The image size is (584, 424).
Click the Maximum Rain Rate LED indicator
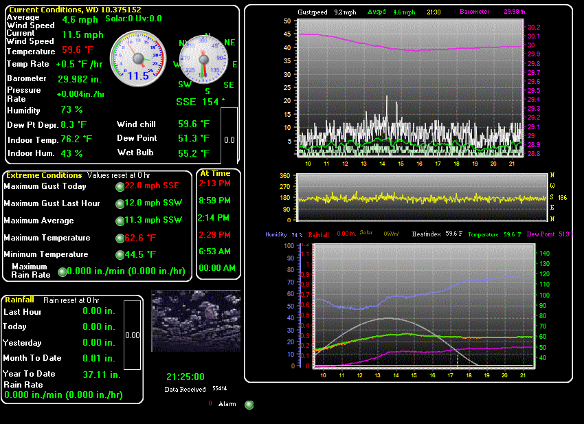coord(64,272)
